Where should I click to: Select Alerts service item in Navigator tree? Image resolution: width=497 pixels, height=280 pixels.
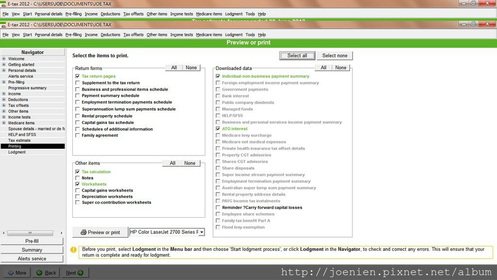pyautogui.click(x=20, y=76)
